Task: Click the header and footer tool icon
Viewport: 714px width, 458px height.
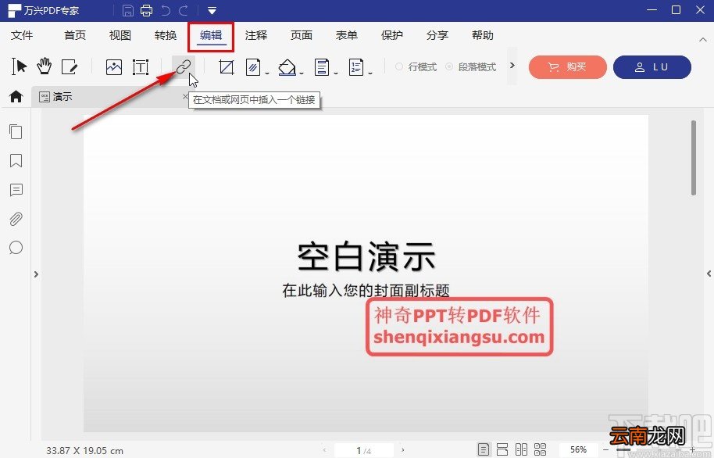Action: pyautogui.click(x=322, y=67)
